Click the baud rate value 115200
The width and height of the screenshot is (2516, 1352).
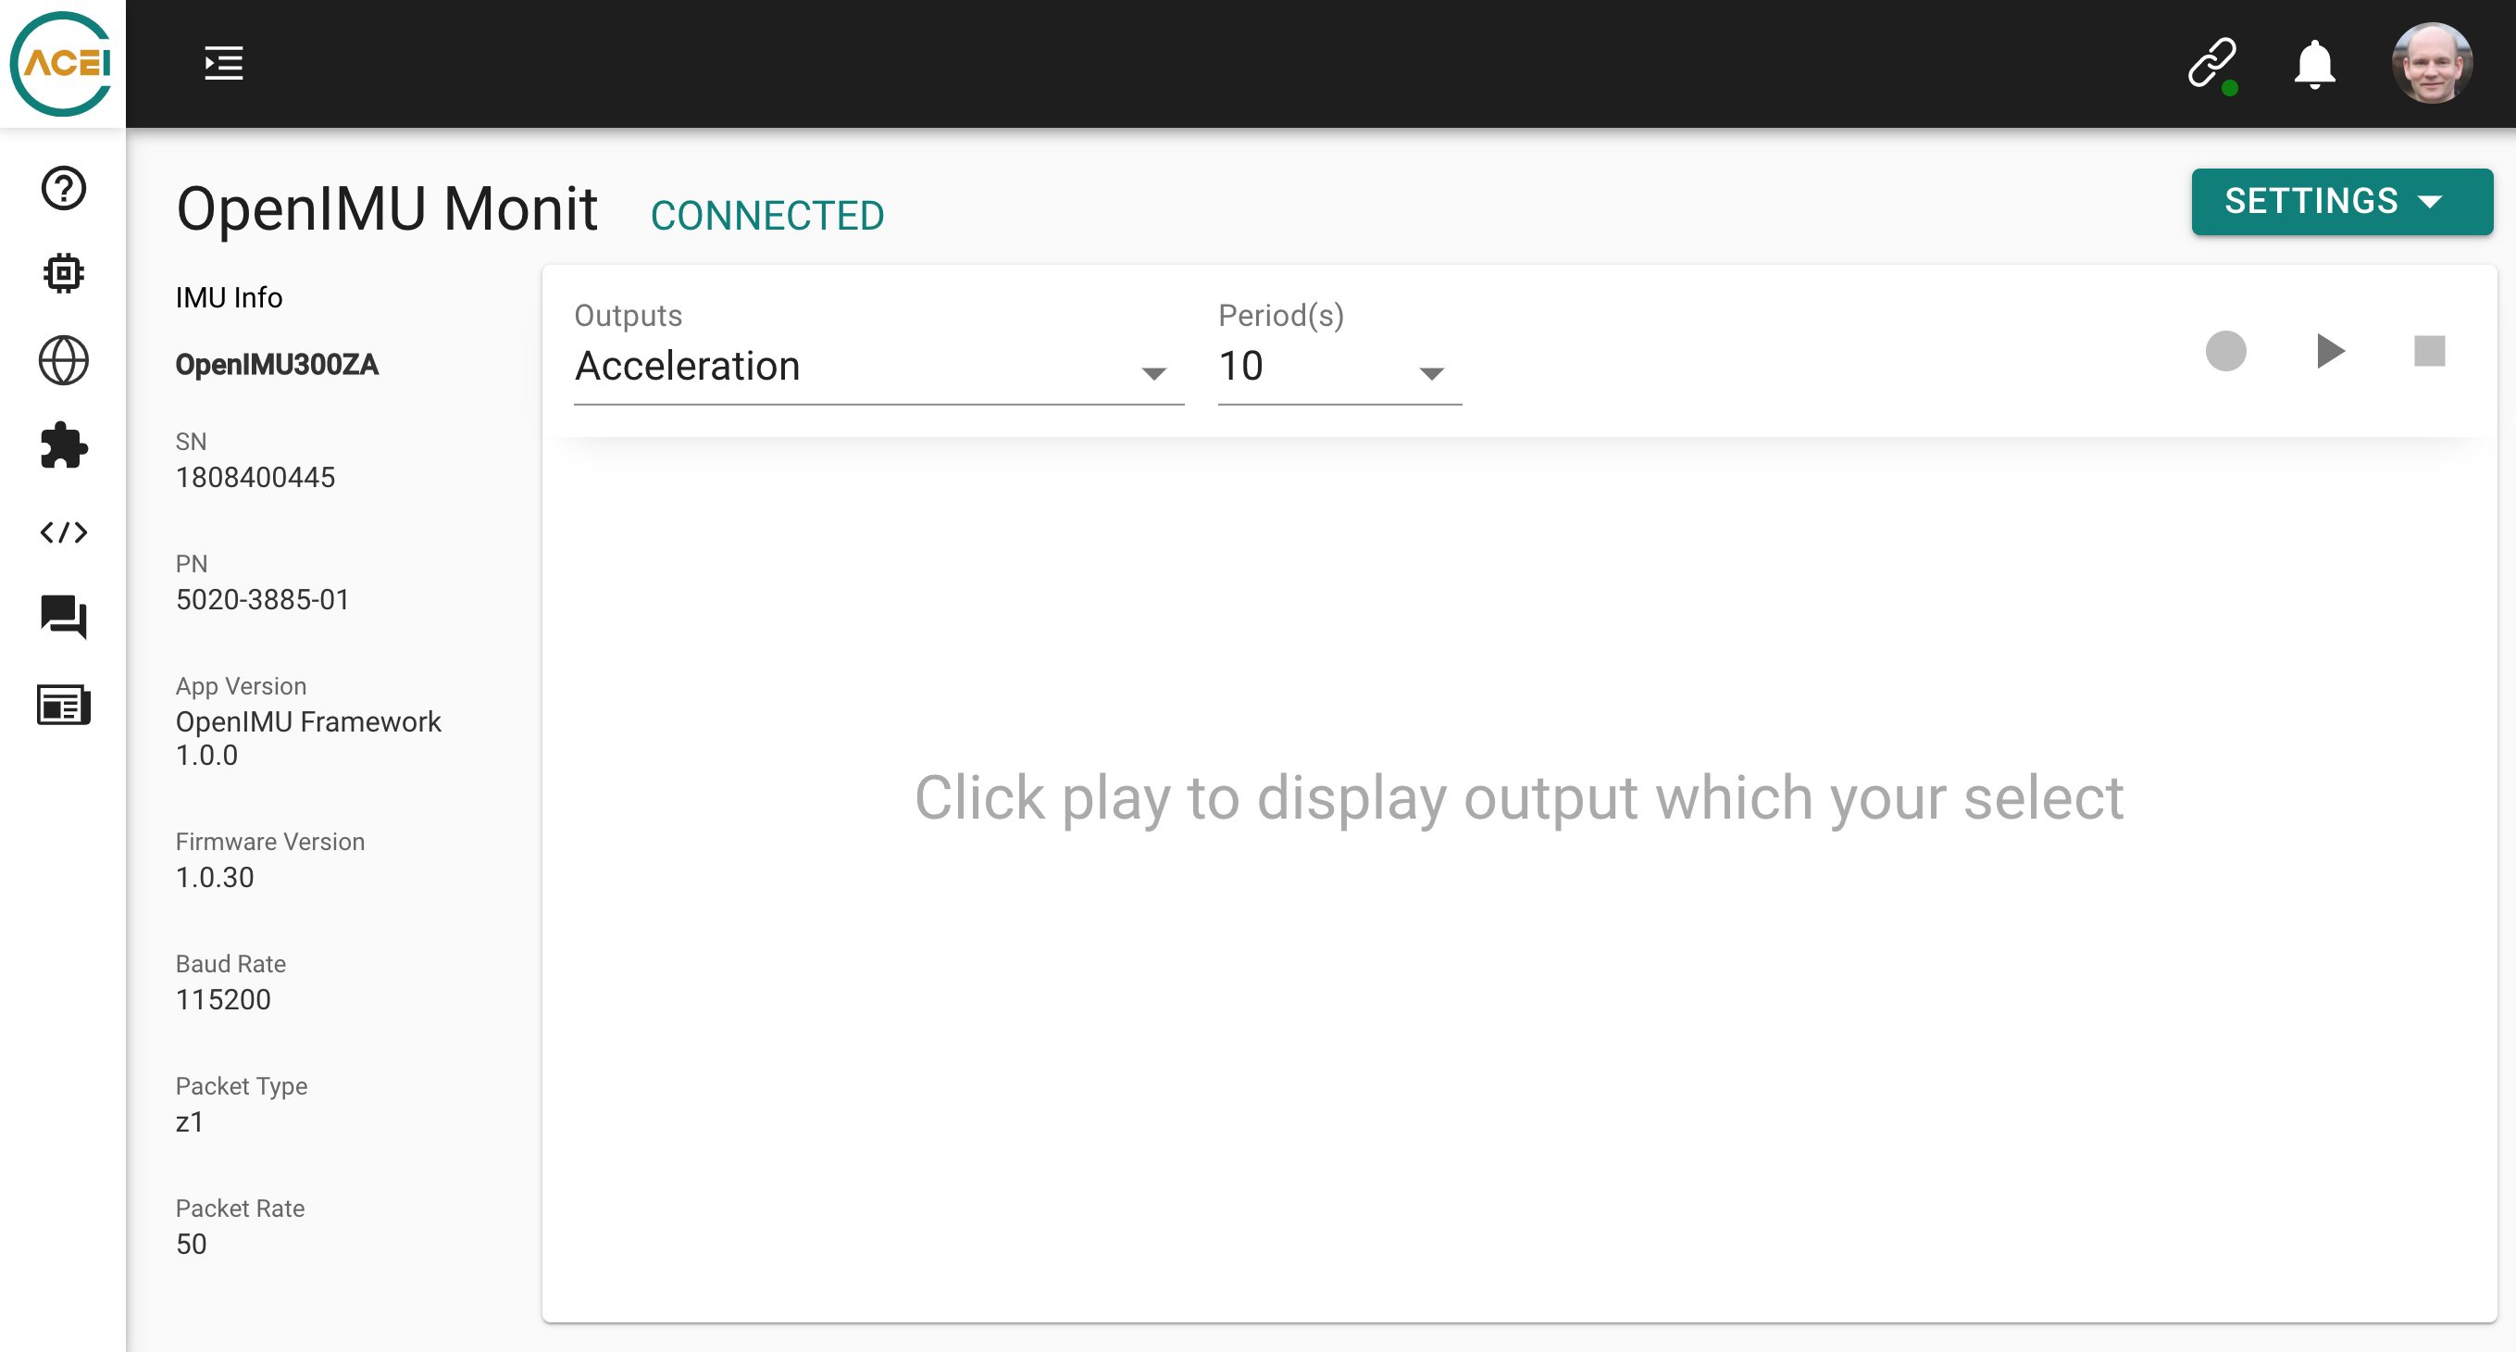pos(223,999)
